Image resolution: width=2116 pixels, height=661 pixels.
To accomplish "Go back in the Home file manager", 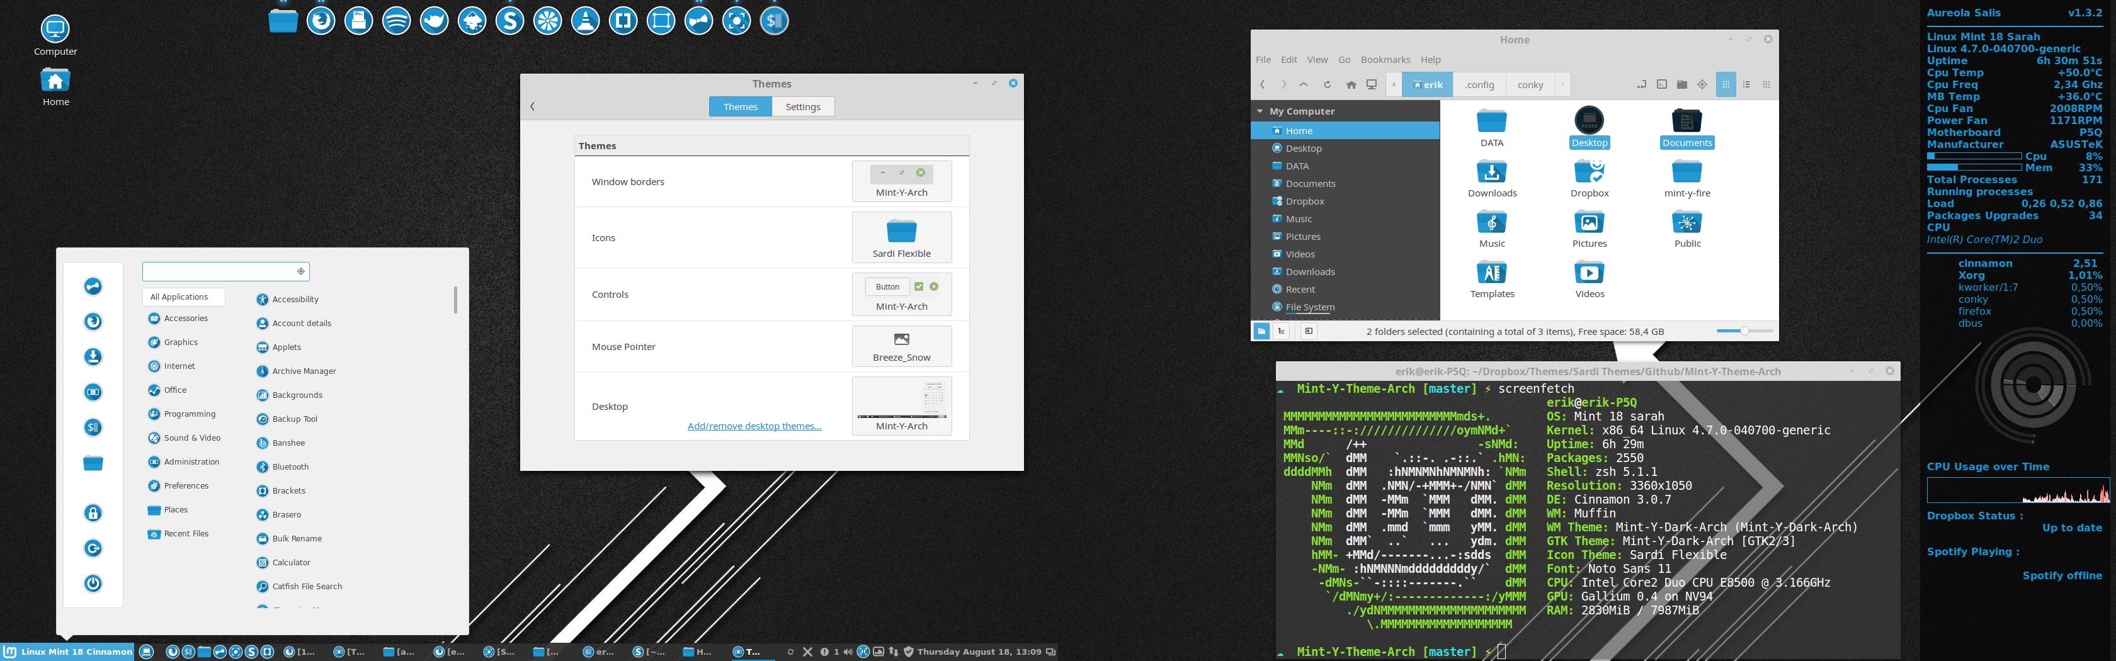I will 1263,84.
